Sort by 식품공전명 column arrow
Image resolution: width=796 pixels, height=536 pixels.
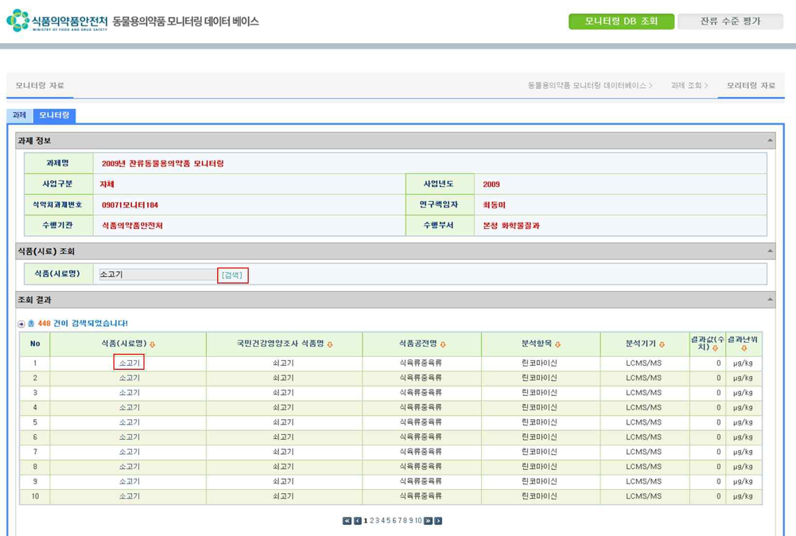point(443,345)
